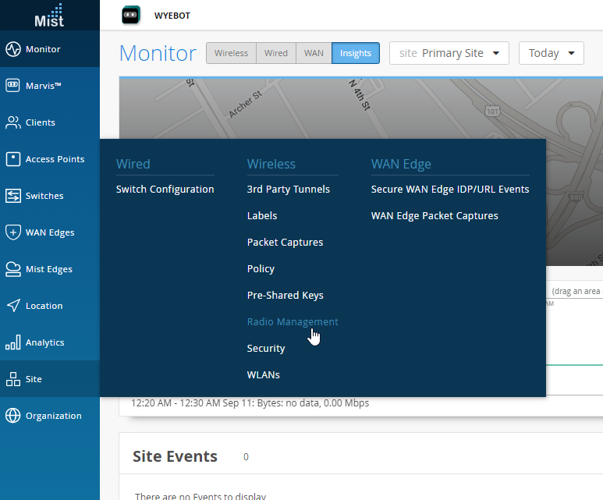Click the WAN Edge column heading
Screen dimensions: 603x500
tap(401, 165)
